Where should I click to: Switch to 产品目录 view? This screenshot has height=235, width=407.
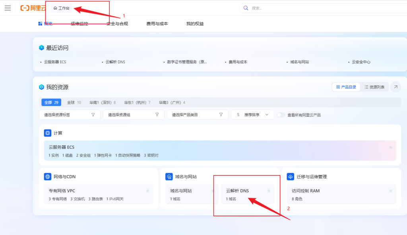click(x=346, y=87)
